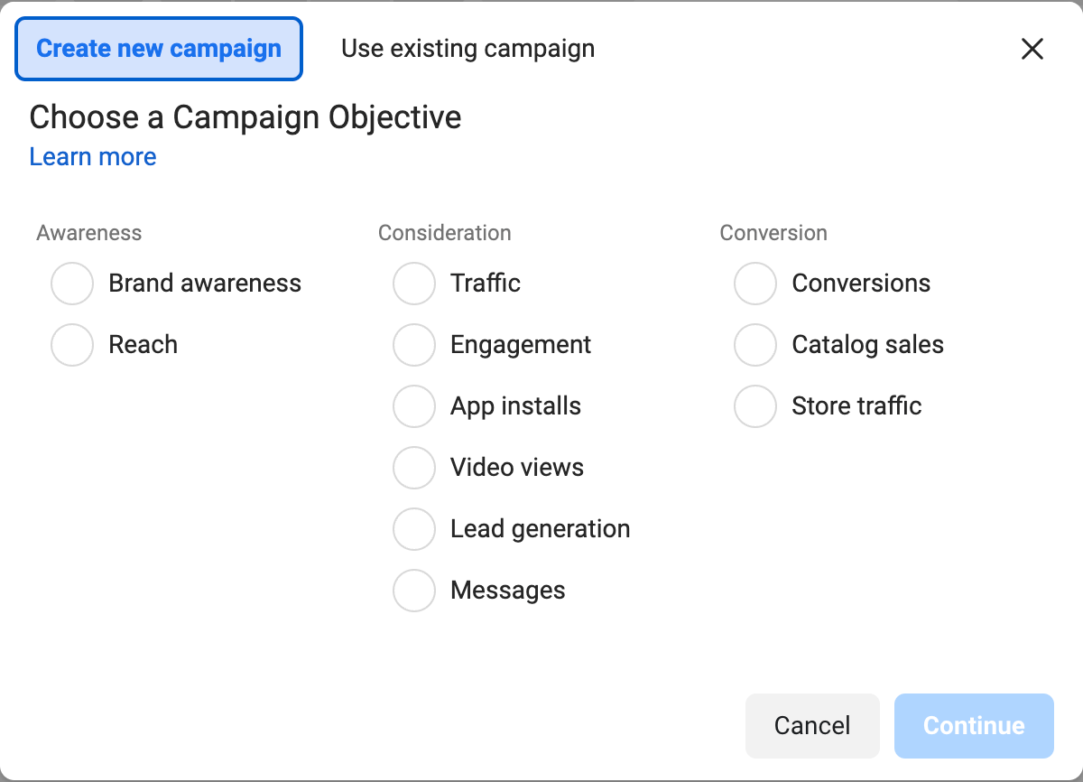Pick the Engagement objective
The height and width of the screenshot is (782, 1083).
(414, 345)
